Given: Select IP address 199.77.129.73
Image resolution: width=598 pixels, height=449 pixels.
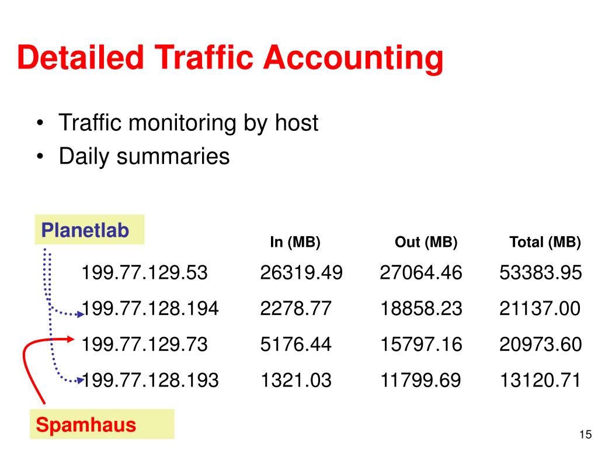Looking at the screenshot, I should [x=145, y=344].
